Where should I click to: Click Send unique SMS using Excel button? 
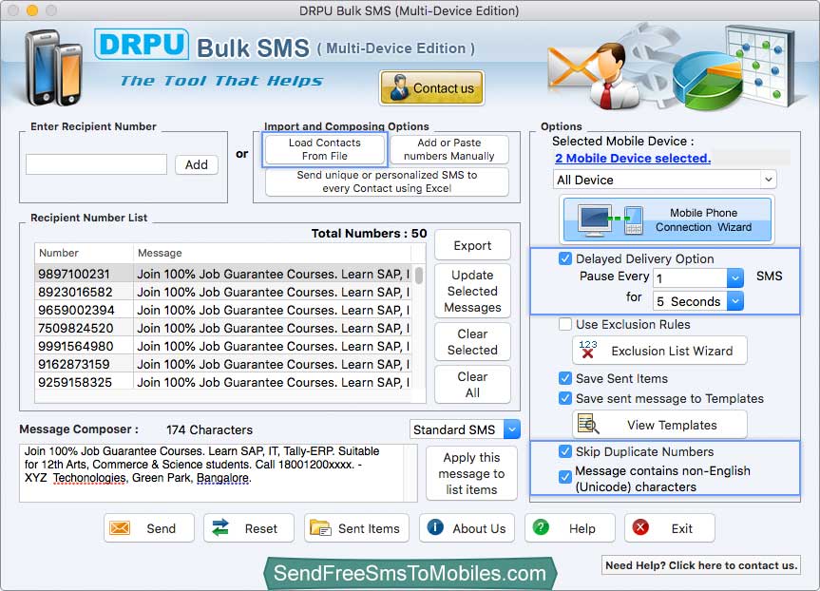pos(387,181)
